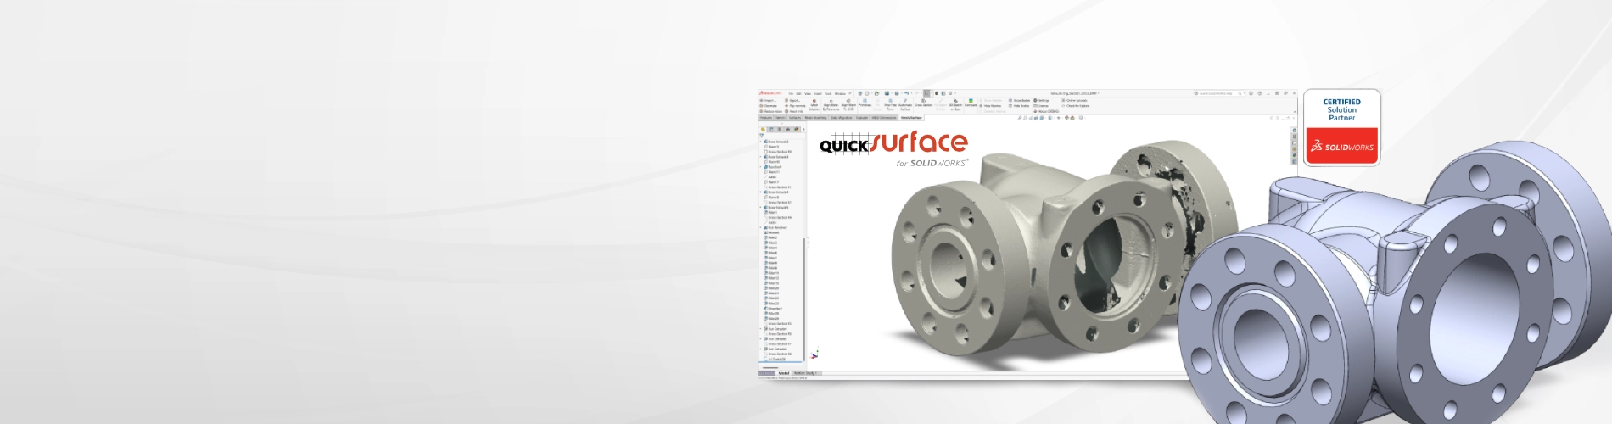Viewport: 1612px width, 424px height.
Task: Select the New Free Form tool
Action: [890, 105]
